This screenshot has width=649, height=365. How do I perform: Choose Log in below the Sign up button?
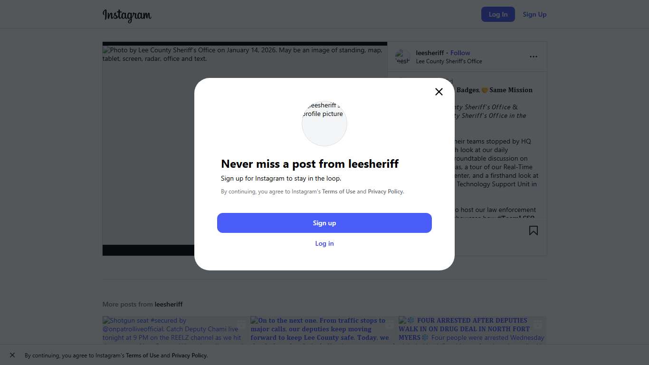[324, 243]
